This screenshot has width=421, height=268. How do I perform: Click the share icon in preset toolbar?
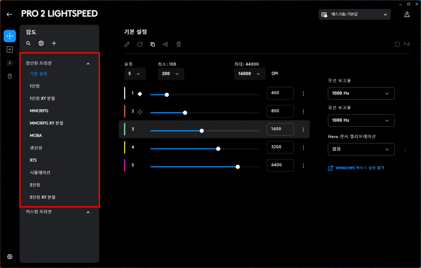tap(165, 44)
